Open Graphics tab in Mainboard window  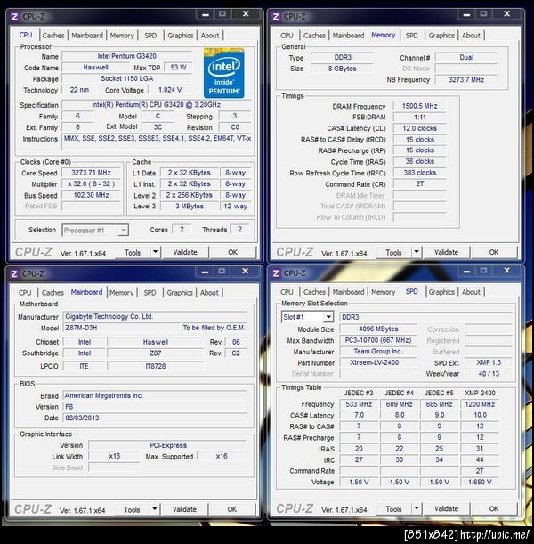tap(180, 292)
